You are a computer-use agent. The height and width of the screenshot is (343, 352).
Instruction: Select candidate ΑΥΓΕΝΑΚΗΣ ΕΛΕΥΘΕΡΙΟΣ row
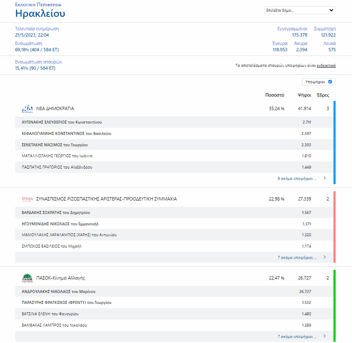(x=62, y=122)
